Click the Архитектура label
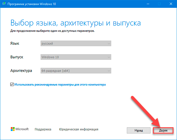 coord(21,71)
